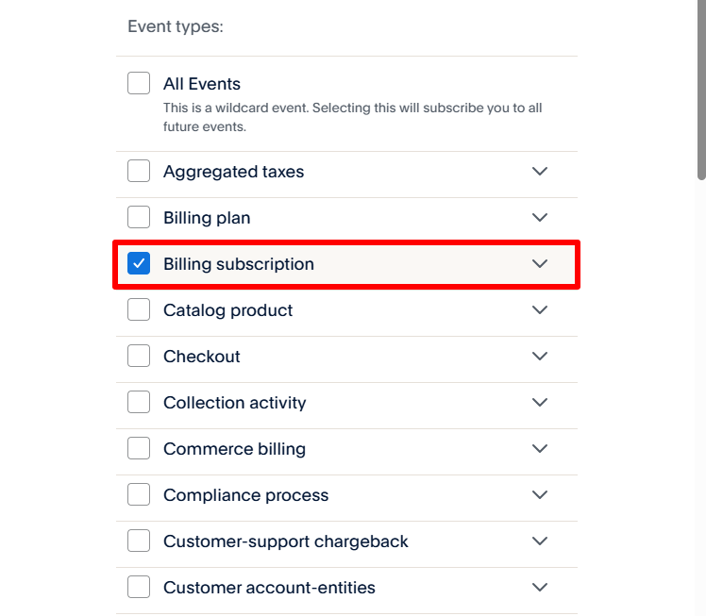
Task: Enable Customer account-entities checkbox
Action: (x=139, y=587)
